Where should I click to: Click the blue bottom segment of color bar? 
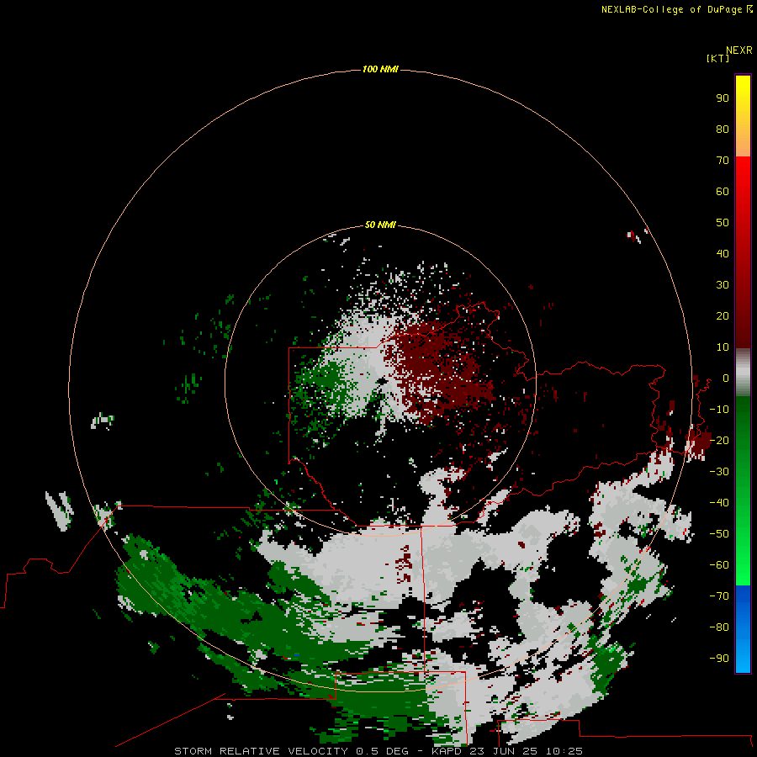(743, 629)
